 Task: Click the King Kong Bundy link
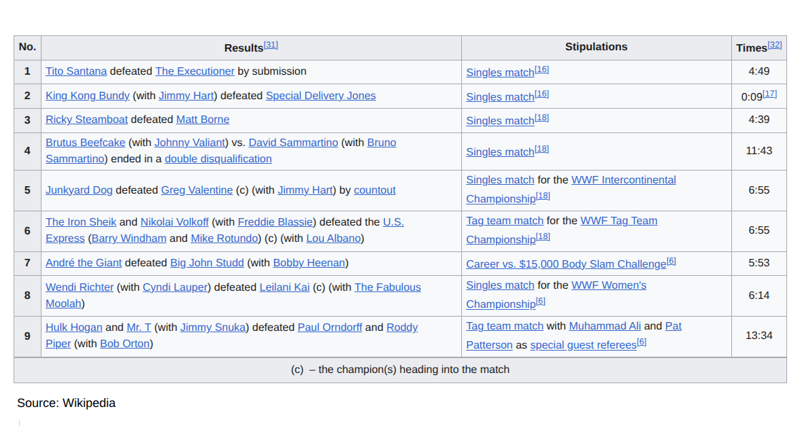click(87, 96)
